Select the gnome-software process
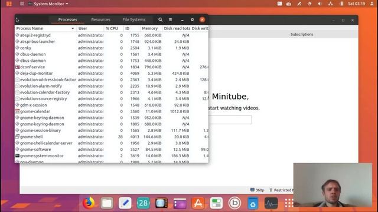The image size is (378, 212). click(112, 150)
